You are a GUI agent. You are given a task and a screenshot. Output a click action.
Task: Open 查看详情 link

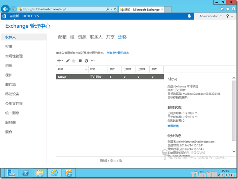(x=173, y=126)
